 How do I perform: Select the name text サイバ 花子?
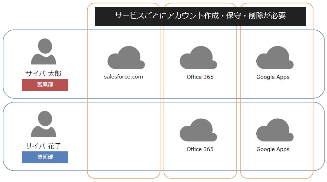tap(43, 146)
